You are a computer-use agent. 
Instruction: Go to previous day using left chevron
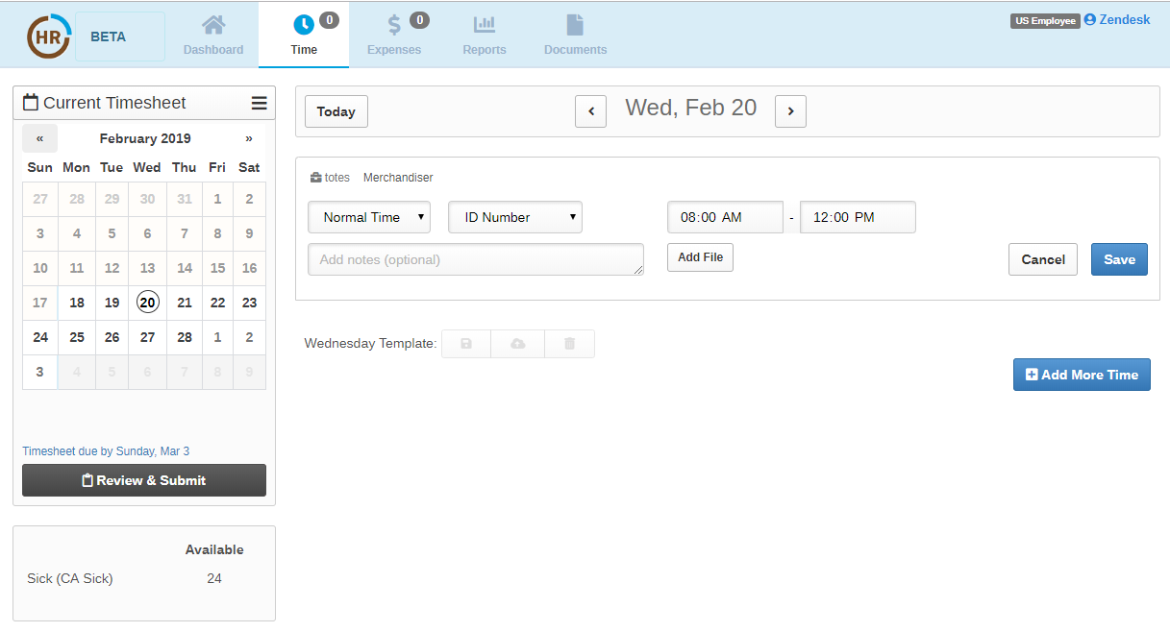[x=590, y=111]
